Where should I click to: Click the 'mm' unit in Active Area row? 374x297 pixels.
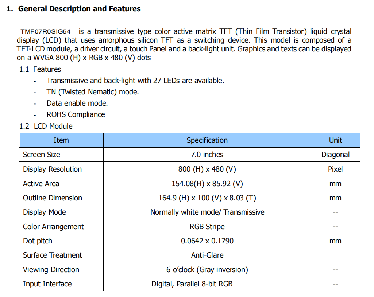point(335,184)
